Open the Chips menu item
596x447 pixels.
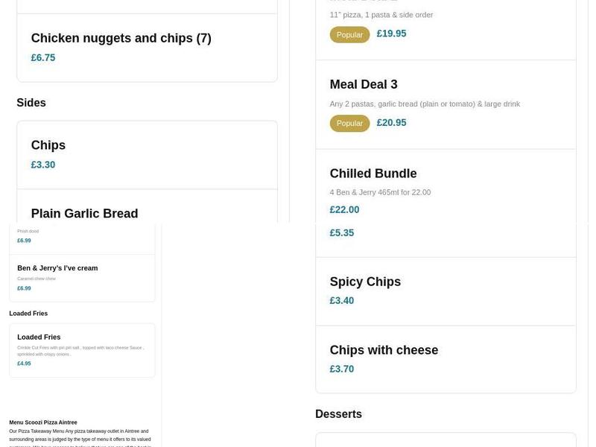(48, 145)
